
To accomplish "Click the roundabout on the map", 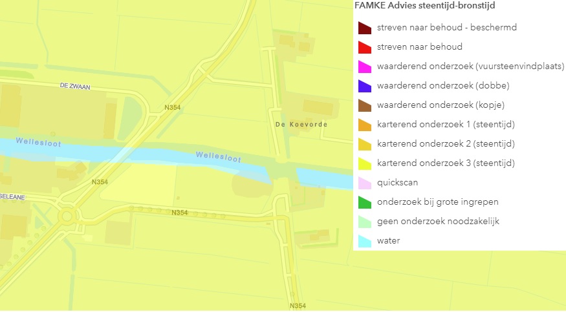I will click(67, 217).
